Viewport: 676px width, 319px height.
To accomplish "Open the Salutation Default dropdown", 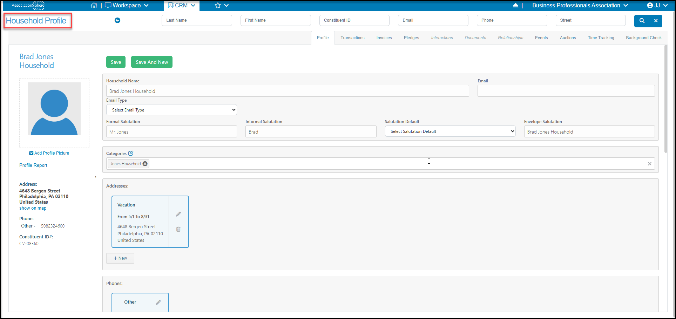I will tap(450, 131).
